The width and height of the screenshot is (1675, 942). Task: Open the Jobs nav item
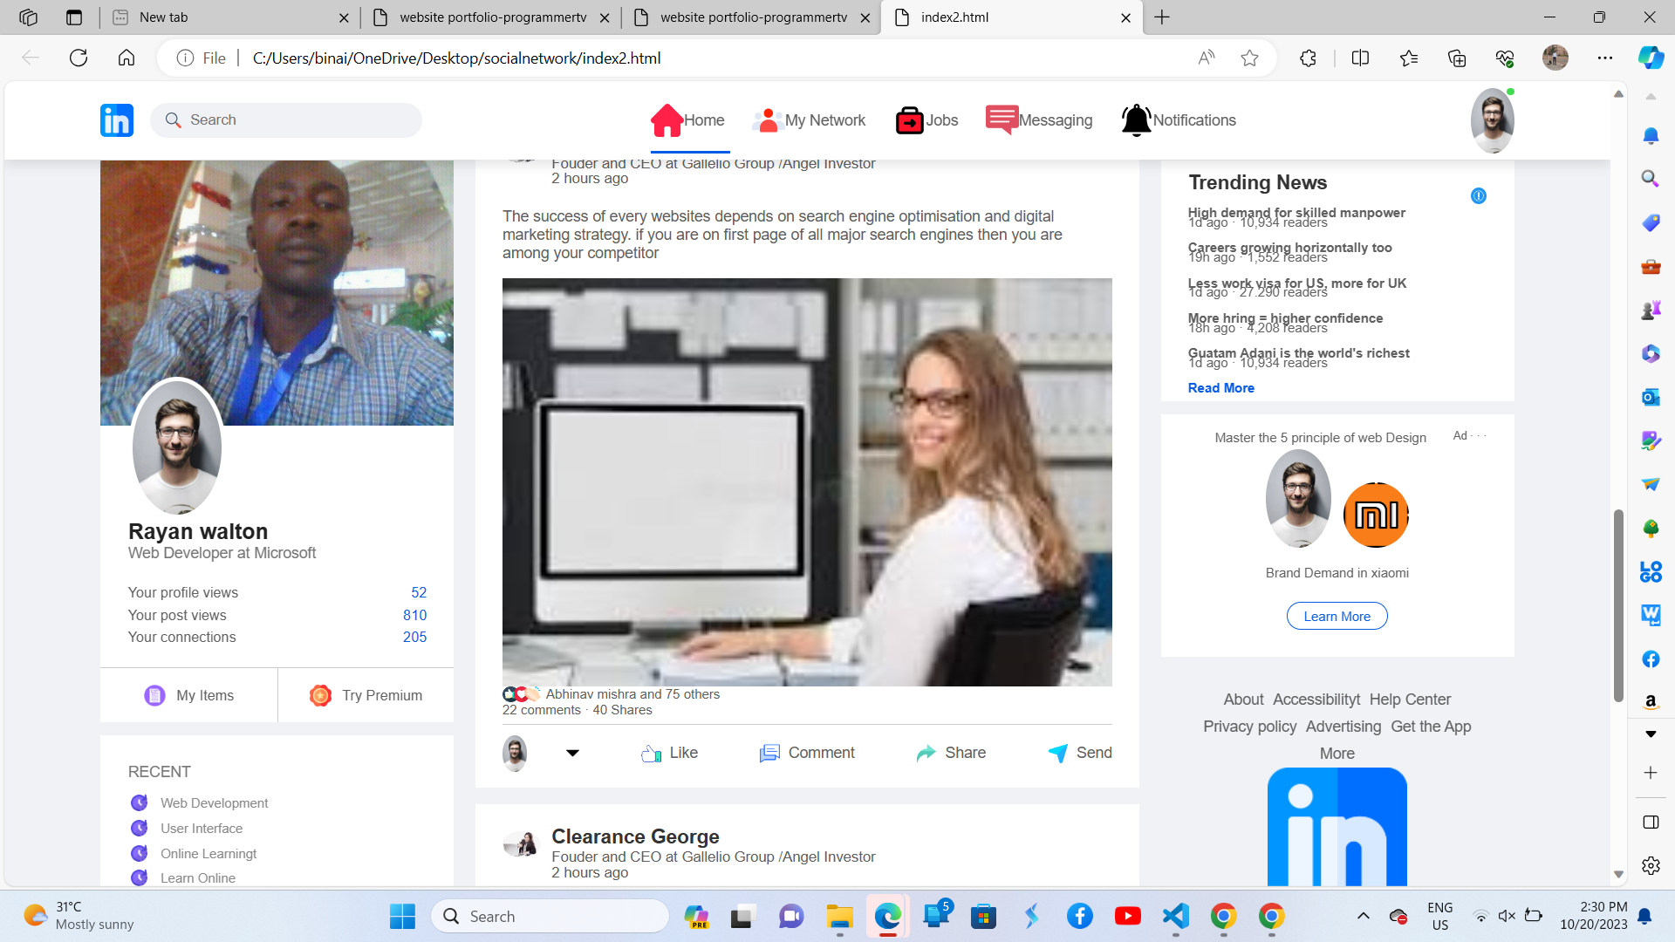point(926,120)
